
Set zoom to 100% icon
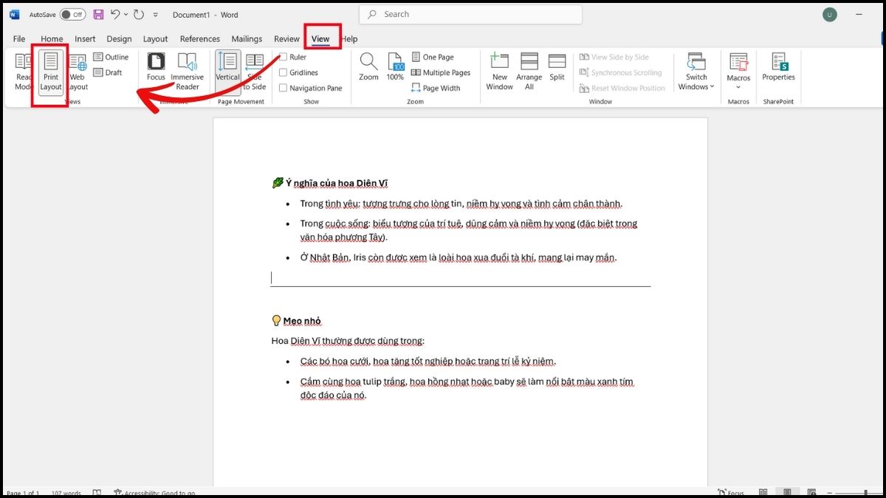395,62
